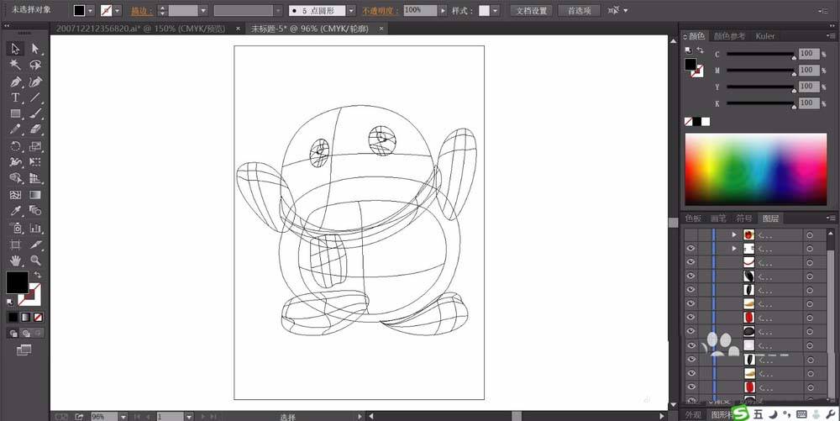Viewport: 840px width, 421px height.
Task: Select the Eraser tool
Action: click(x=35, y=129)
